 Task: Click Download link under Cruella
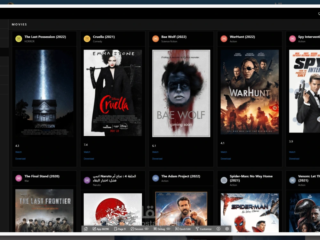point(89,159)
